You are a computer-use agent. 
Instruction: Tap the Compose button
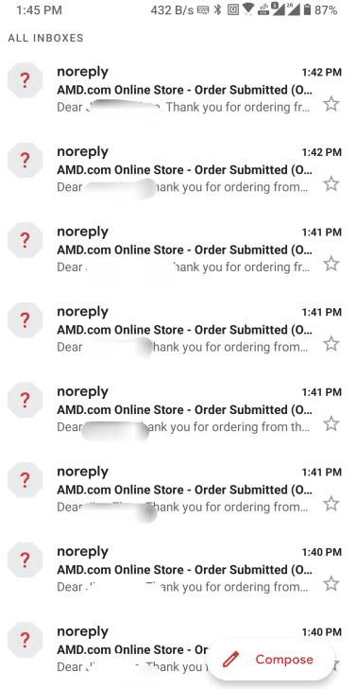270,659
